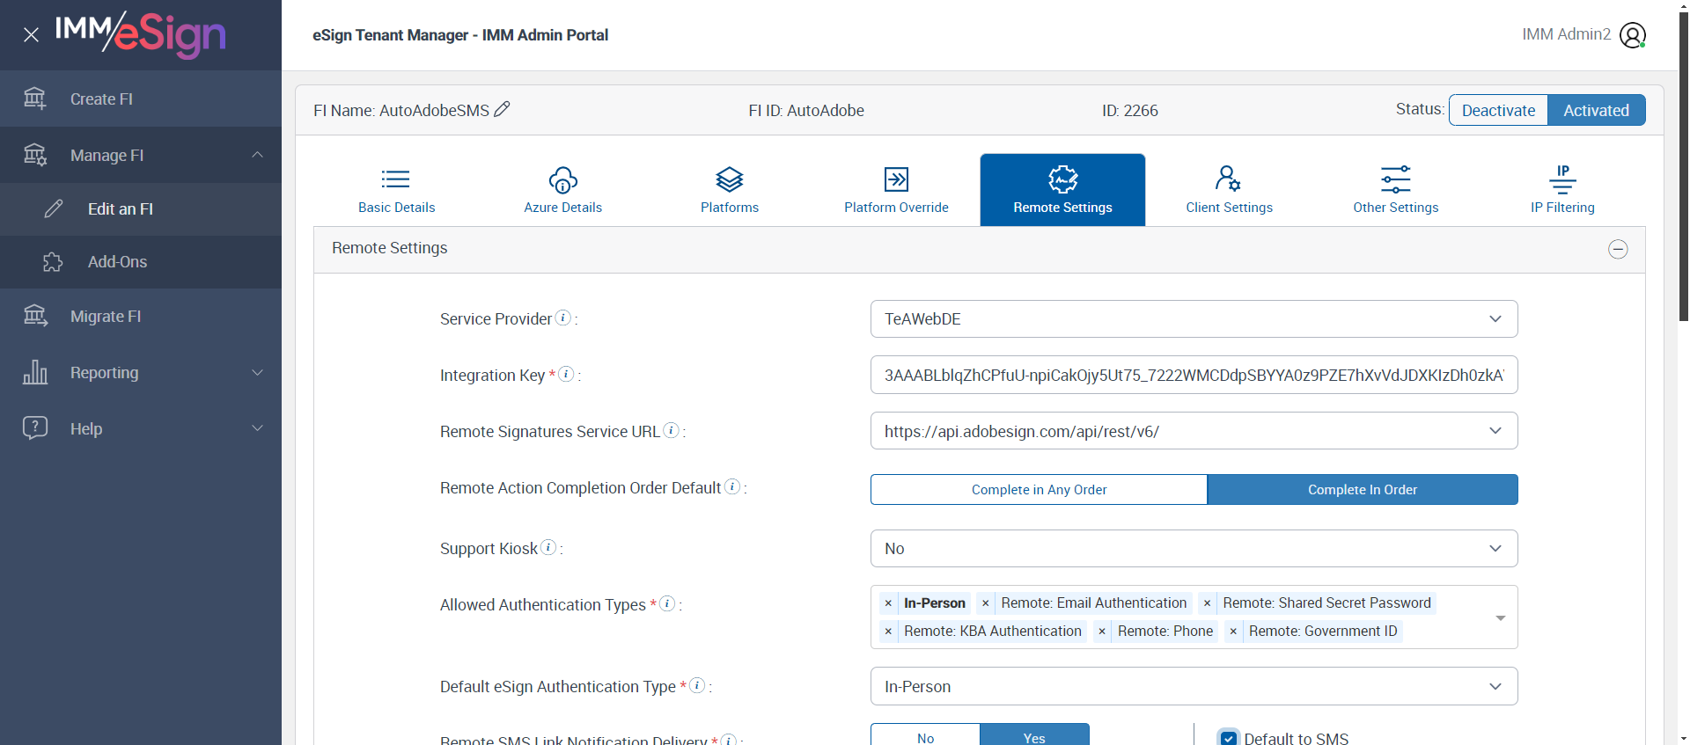Open Add-Ons page
Viewport: 1690px width, 745px height.
click(x=141, y=262)
